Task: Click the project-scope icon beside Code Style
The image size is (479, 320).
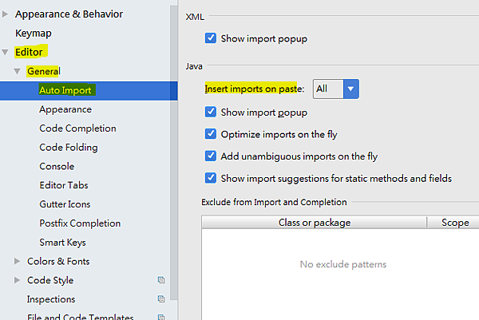Action: point(161,280)
